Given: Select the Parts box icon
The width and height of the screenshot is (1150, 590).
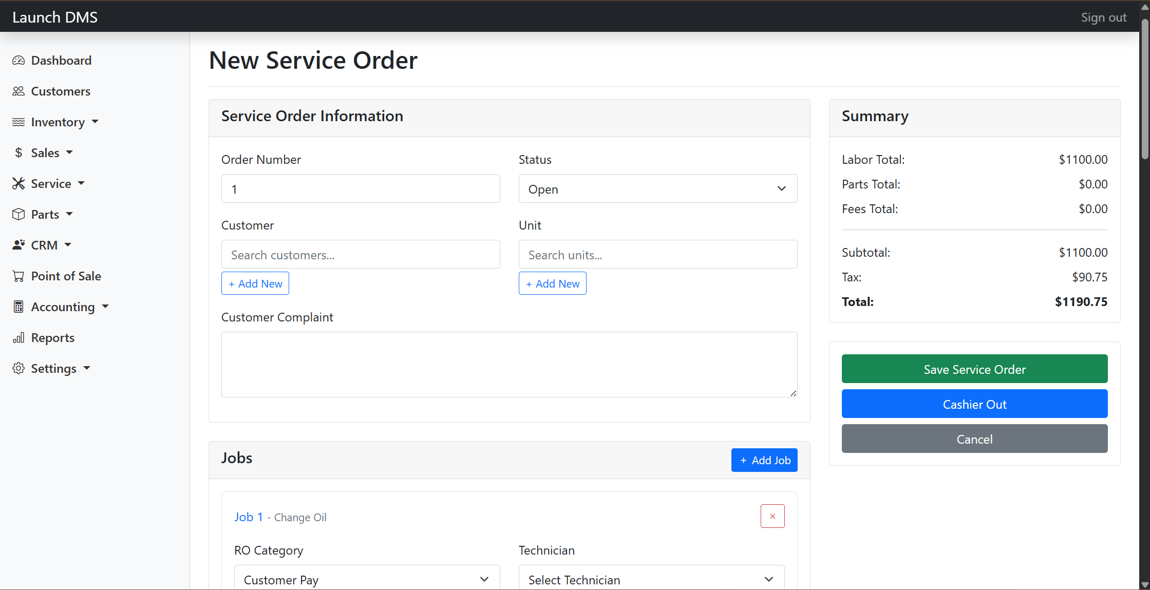Looking at the screenshot, I should (18, 214).
